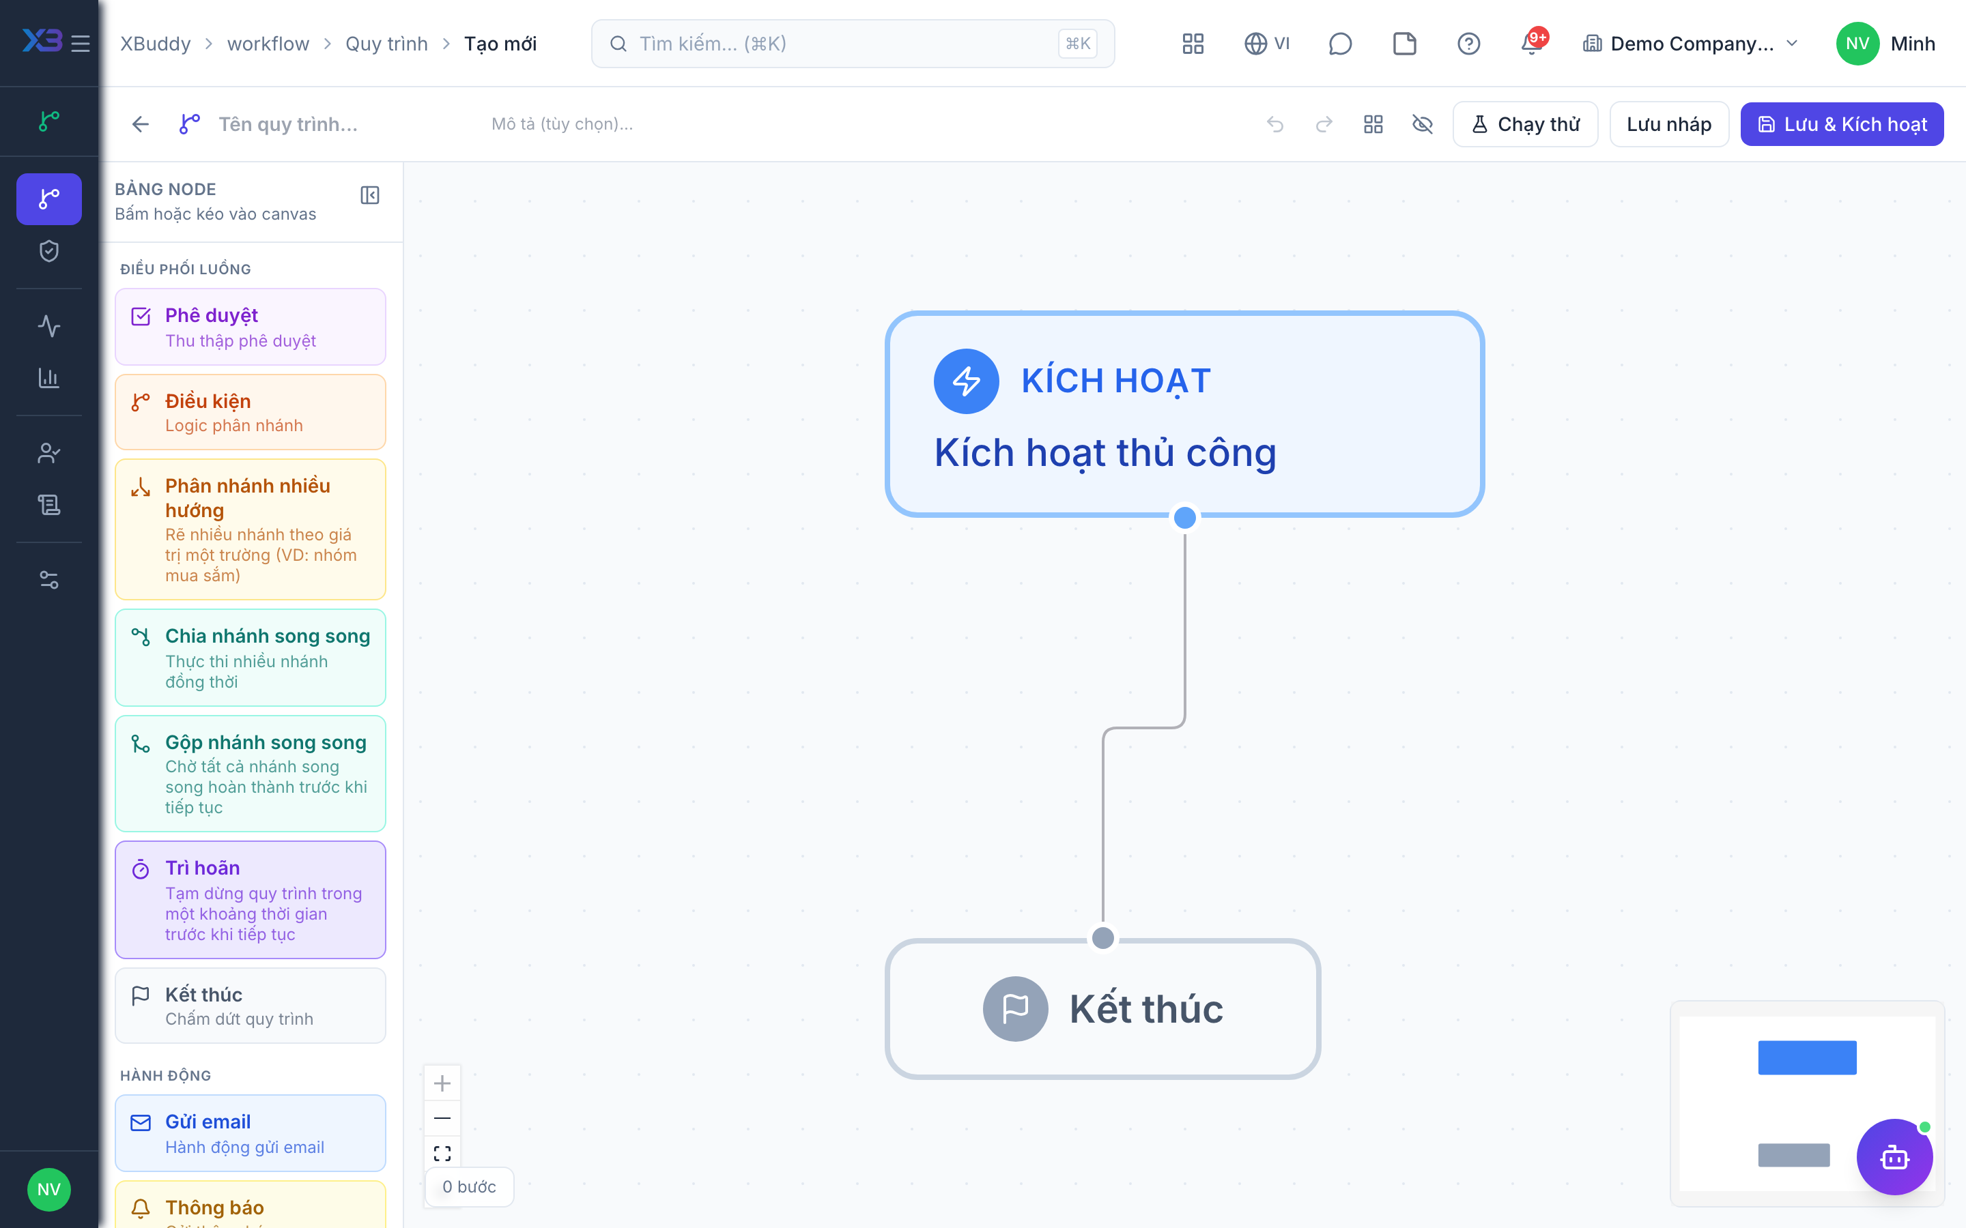Click the minimap thumbnail

pyautogui.click(x=1807, y=1103)
